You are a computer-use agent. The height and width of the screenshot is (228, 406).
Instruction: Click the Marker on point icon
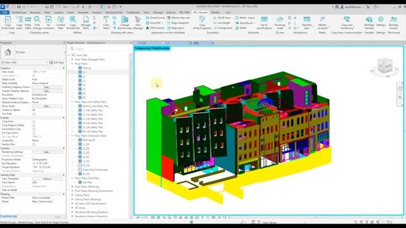point(322,22)
